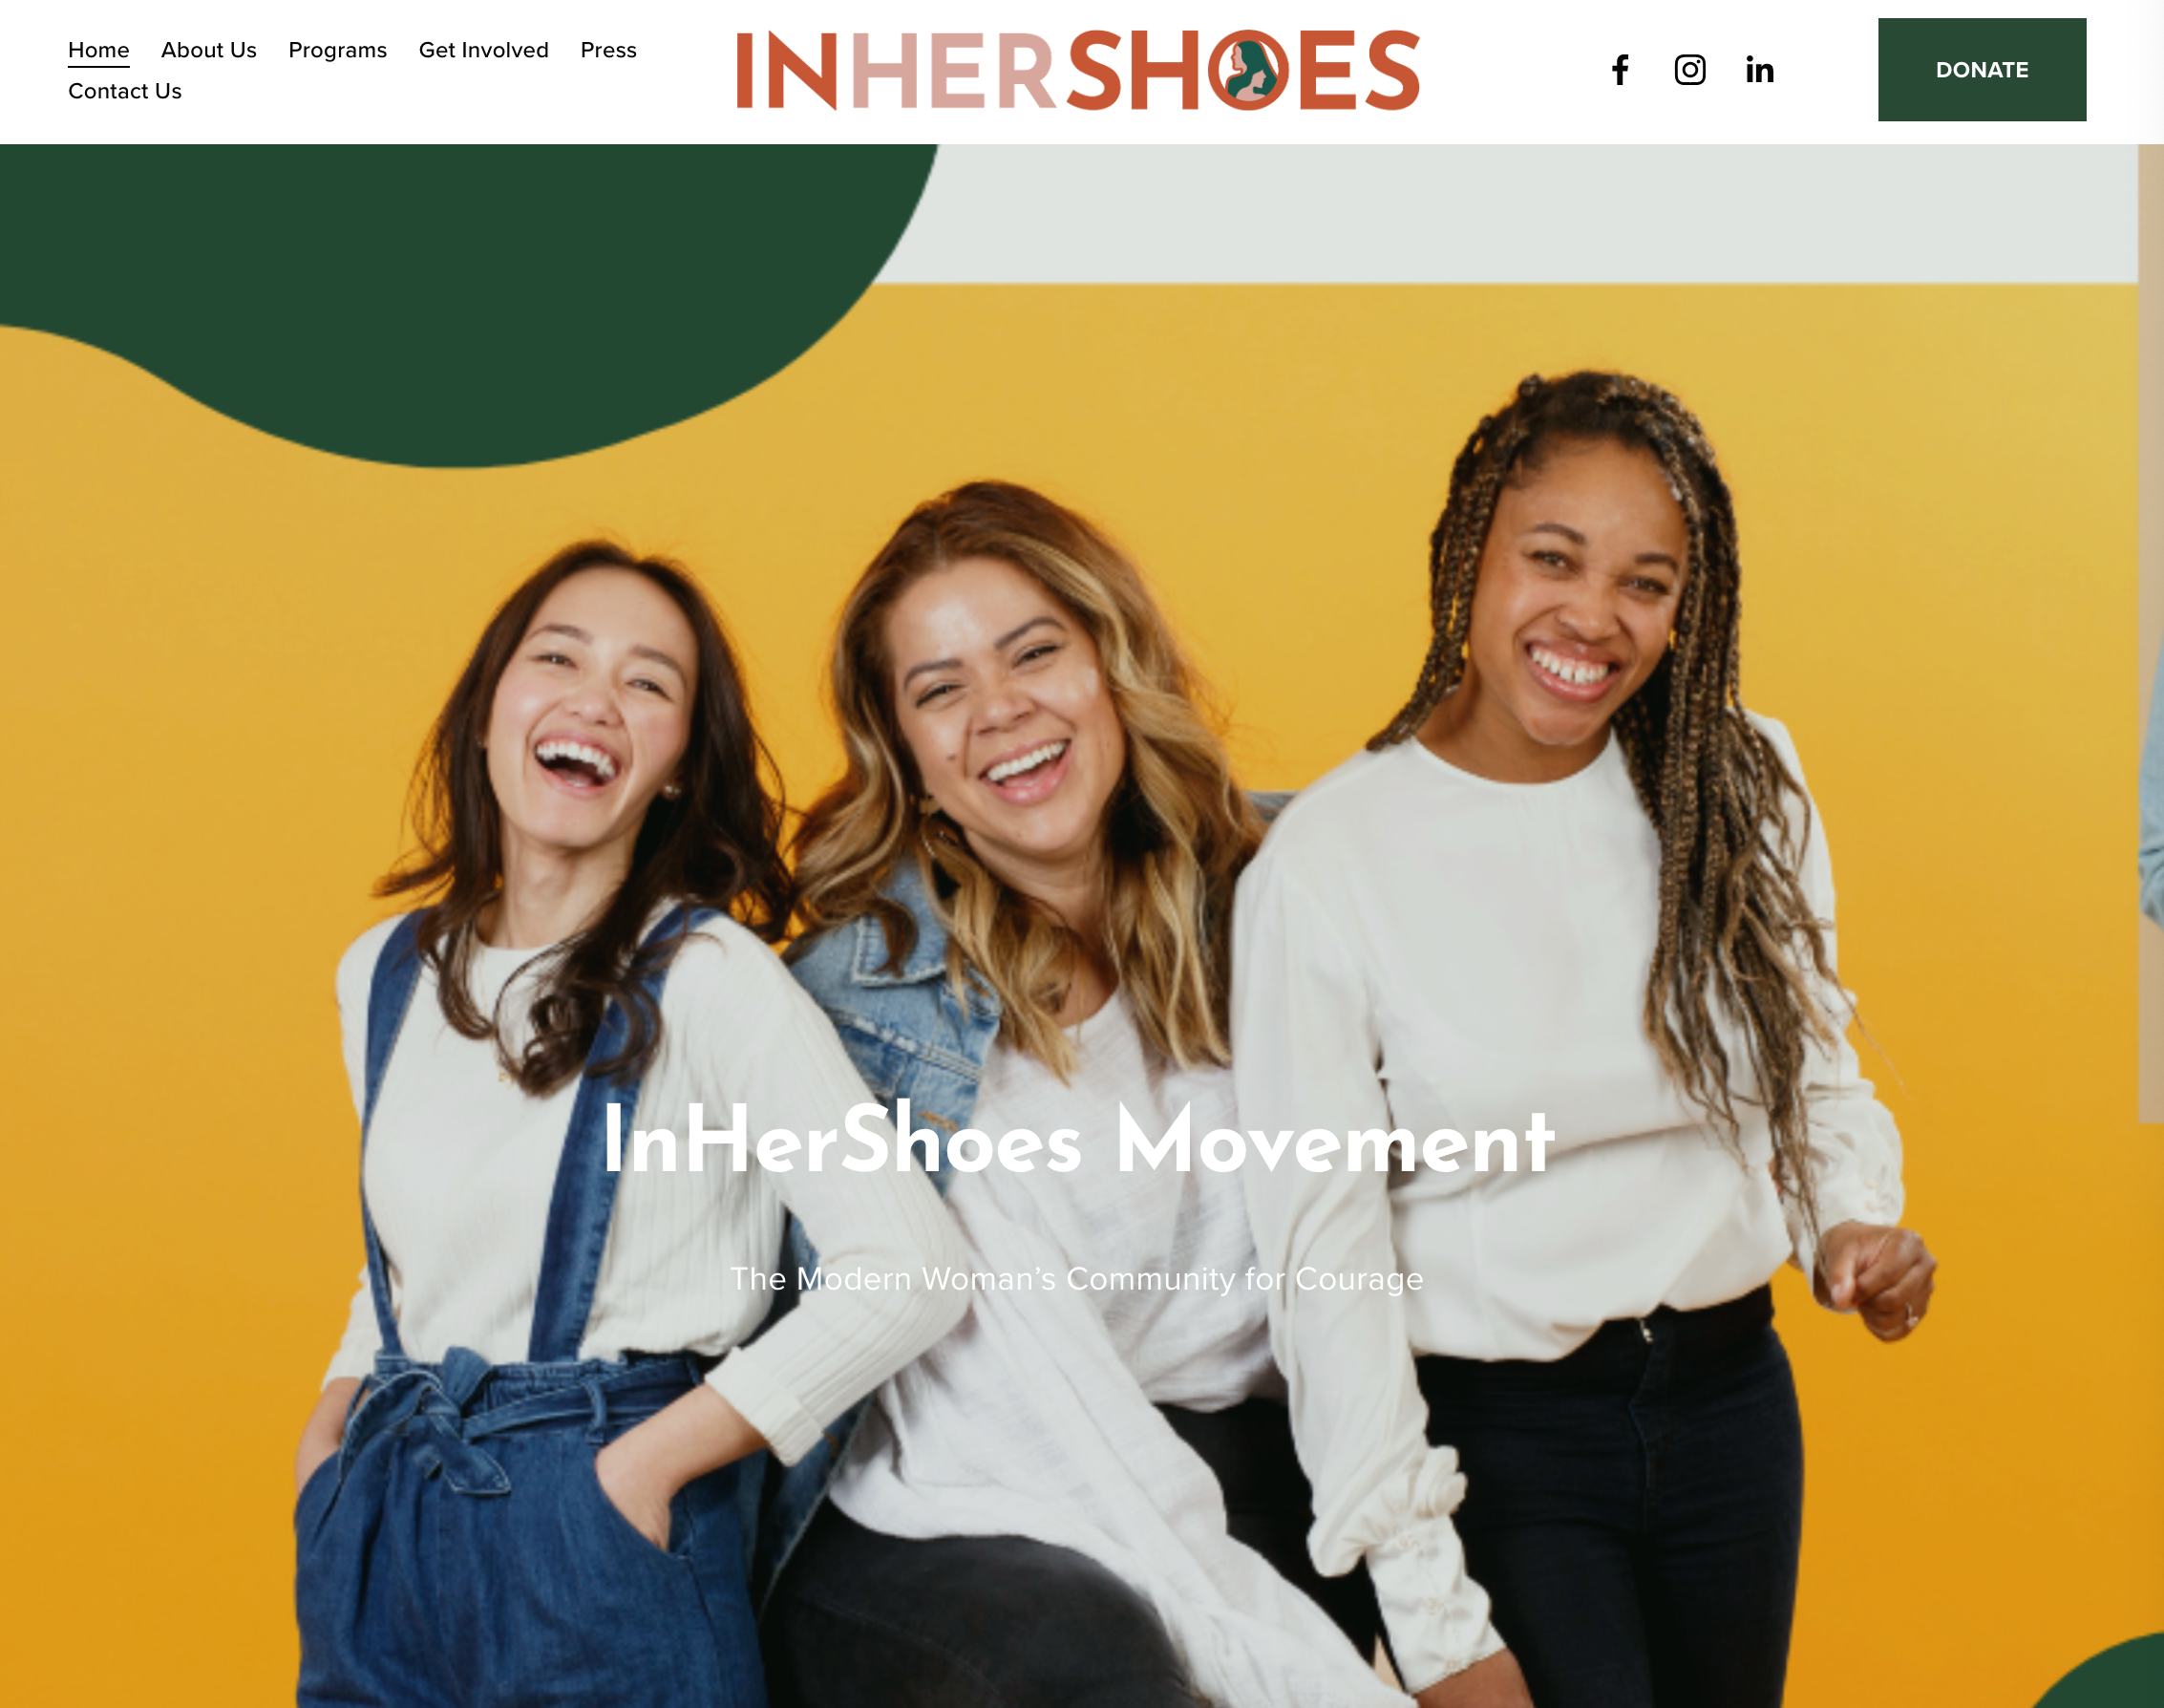Viewport: 2164px width, 1708px height.
Task: Open the Programs menu item
Action: [x=338, y=50]
